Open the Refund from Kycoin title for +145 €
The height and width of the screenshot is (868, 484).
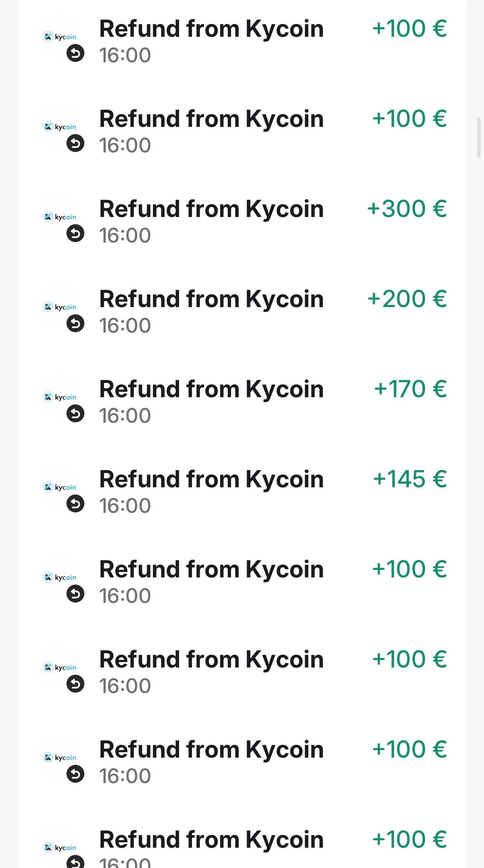point(211,479)
